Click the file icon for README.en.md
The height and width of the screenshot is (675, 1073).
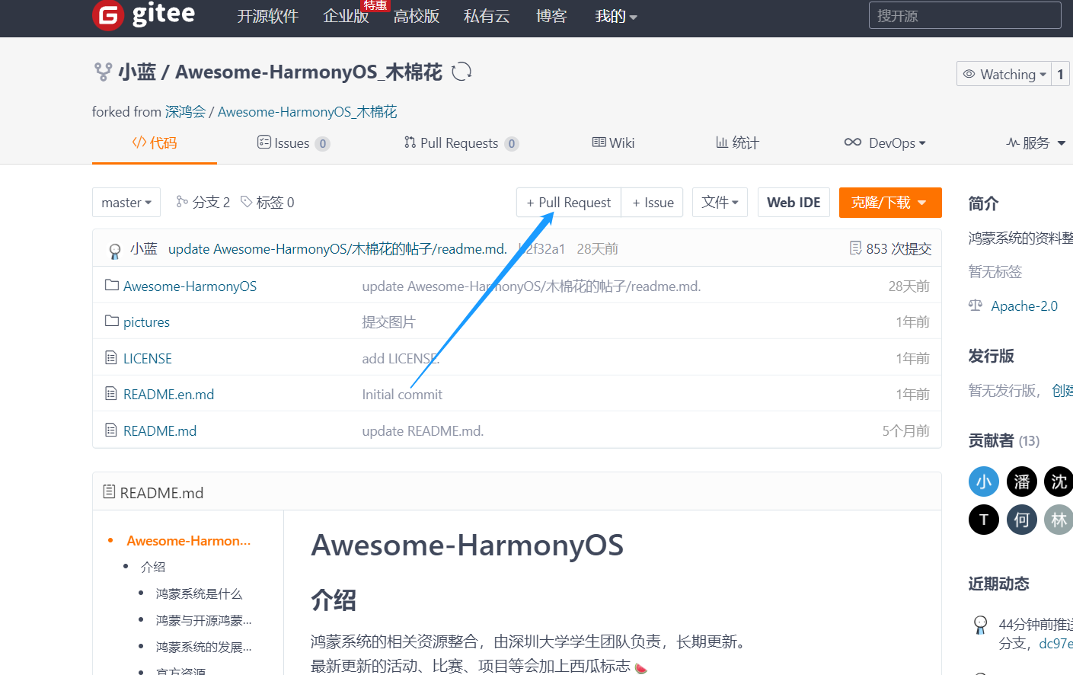(111, 394)
